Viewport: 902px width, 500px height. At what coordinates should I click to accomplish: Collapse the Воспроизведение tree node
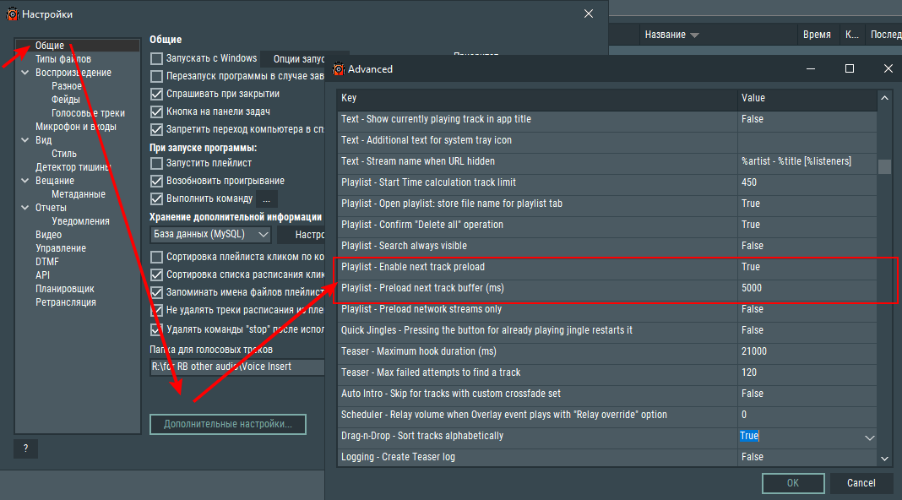[x=24, y=73]
